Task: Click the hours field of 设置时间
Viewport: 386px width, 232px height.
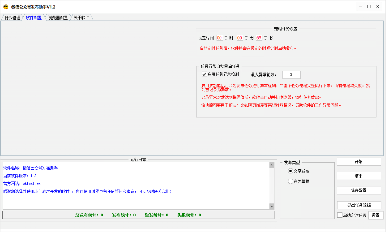Action: pyautogui.click(x=219, y=38)
